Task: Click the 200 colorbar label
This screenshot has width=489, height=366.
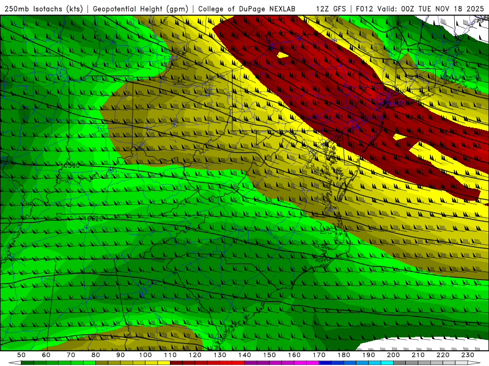Action: click(x=394, y=355)
